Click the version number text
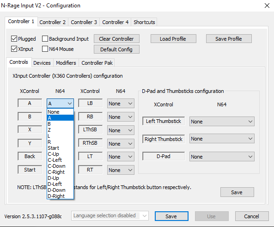This screenshot has height=227, width=274. click(33, 216)
